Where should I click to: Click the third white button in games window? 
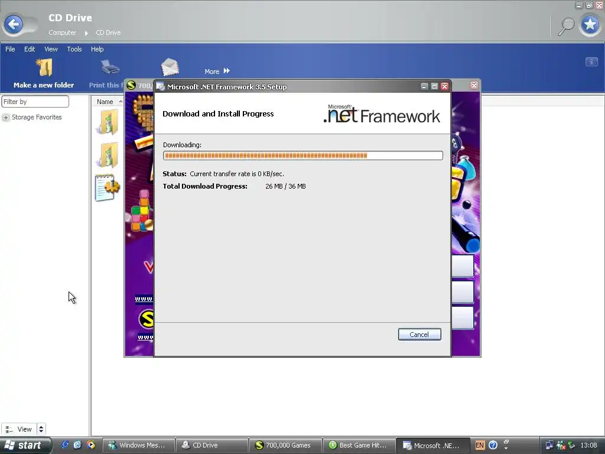click(x=462, y=317)
